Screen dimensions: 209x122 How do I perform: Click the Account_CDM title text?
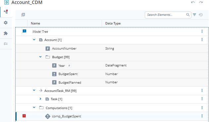point(27,2)
